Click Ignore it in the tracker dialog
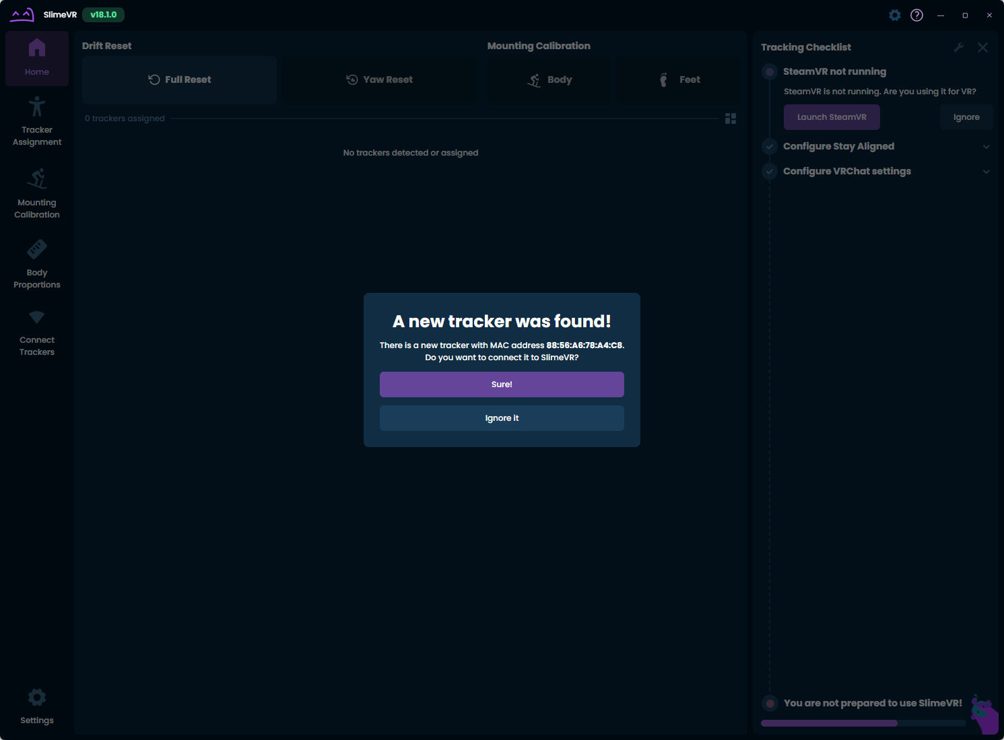The width and height of the screenshot is (1004, 740). click(502, 418)
